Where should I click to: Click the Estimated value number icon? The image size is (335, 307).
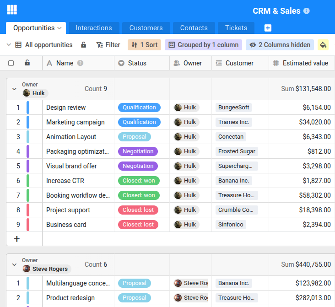pos(276,63)
